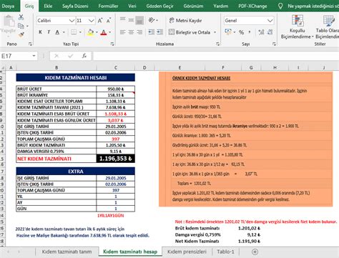Open Birleştir ve Ortala dropdown arrow

pyautogui.click(x=215, y=32)
